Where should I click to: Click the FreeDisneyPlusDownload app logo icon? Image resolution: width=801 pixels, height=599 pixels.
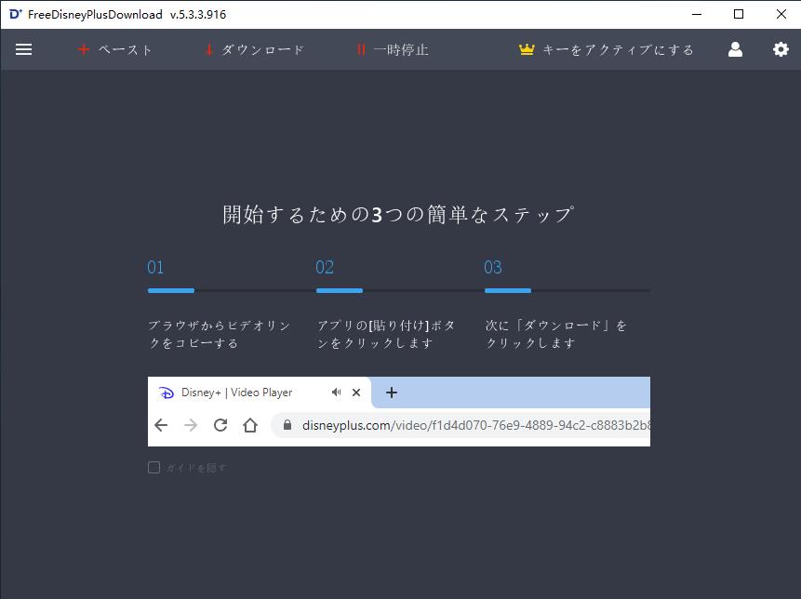point(16,14)
